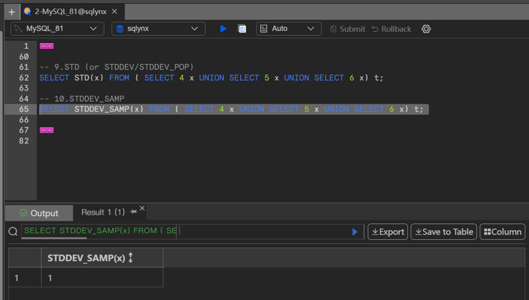The image size is (529, 300).
Task: Click the explain plan icon beside run
Action: pyautogui.click(x=242, y=28)
